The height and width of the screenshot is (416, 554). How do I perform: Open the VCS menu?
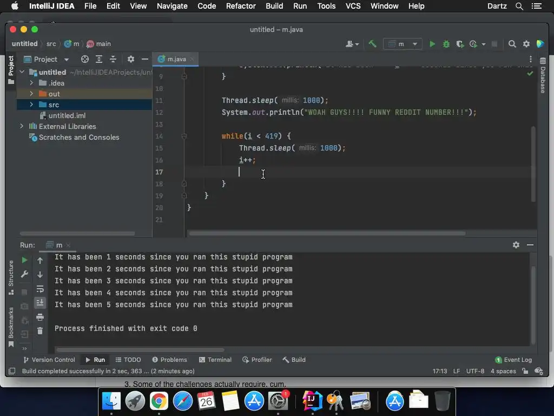pos(353,6)
